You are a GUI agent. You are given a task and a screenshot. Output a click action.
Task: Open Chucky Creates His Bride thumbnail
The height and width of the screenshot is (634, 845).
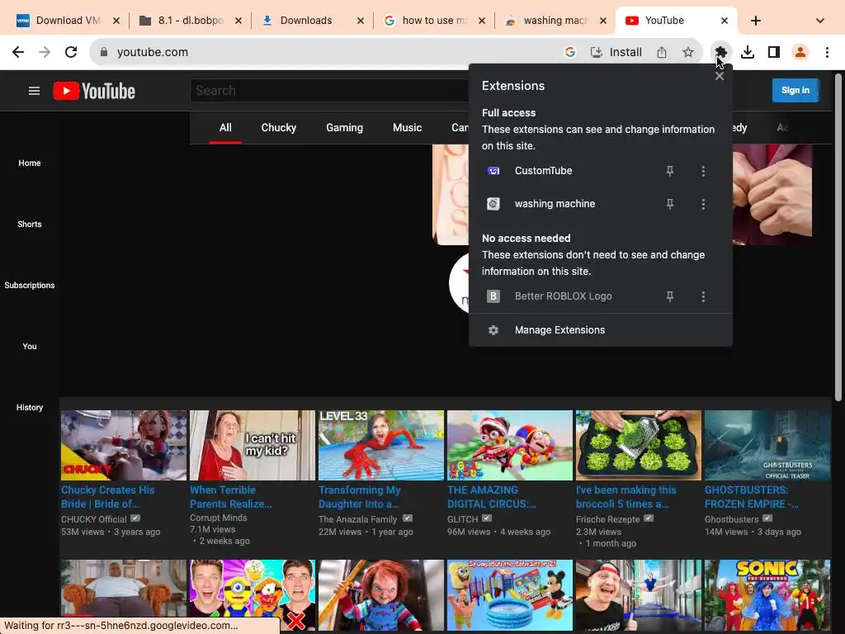[x=124, y=445]
